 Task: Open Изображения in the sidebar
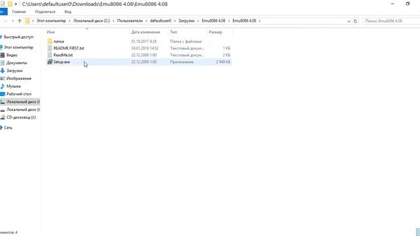[19, 79]
